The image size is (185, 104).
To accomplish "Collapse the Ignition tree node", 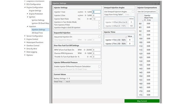I will (x=28, y=17).
